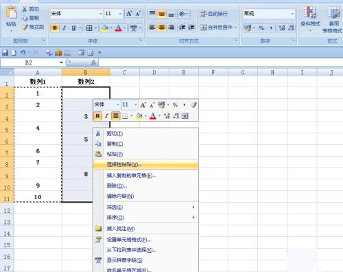Click Percent Style on the mini toolbar
The image size is (343, 272).
click(x=175, y=105)
